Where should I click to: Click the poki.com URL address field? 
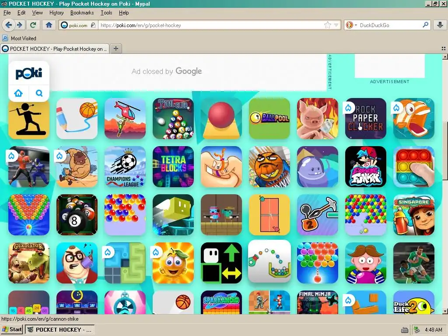[211, 25]
